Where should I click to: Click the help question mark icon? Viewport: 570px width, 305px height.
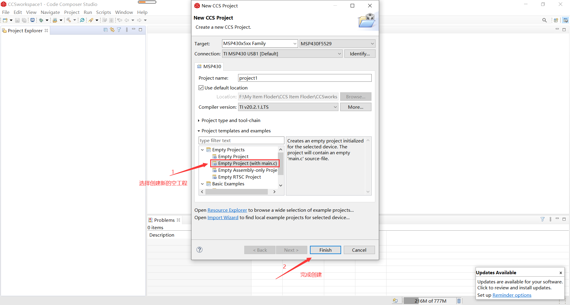click(x=199, y=250)
